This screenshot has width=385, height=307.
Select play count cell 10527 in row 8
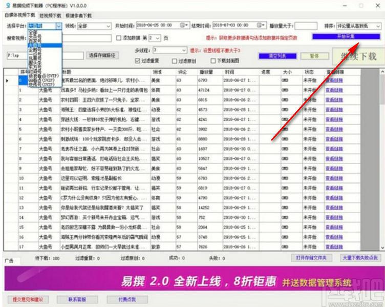[x=210, y=159]
